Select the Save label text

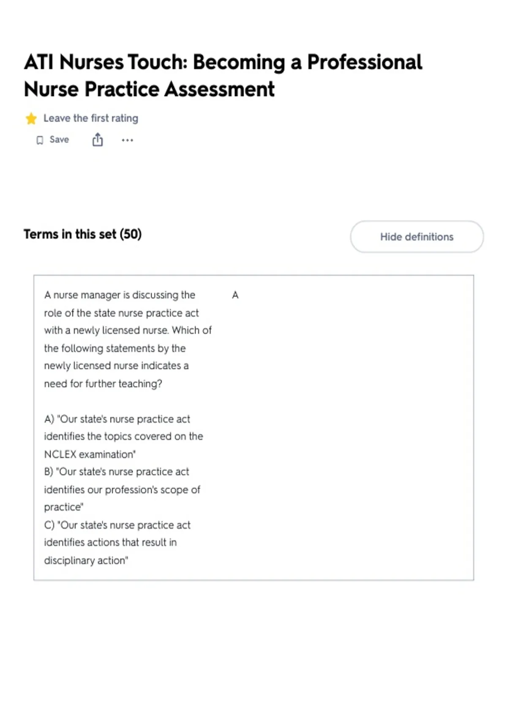[x=59, y=139]
